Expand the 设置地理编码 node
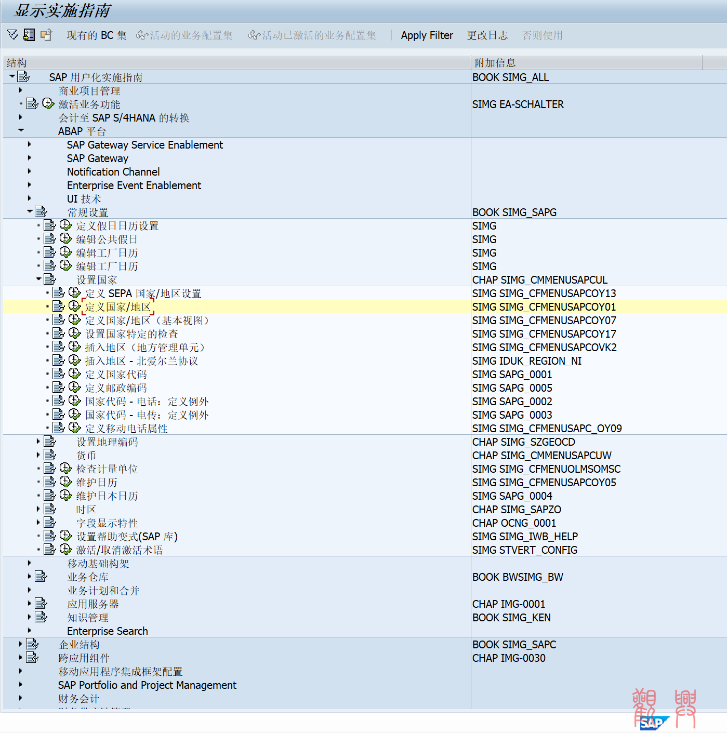This screenshot has height=733, width=727. tap(38, 441)
